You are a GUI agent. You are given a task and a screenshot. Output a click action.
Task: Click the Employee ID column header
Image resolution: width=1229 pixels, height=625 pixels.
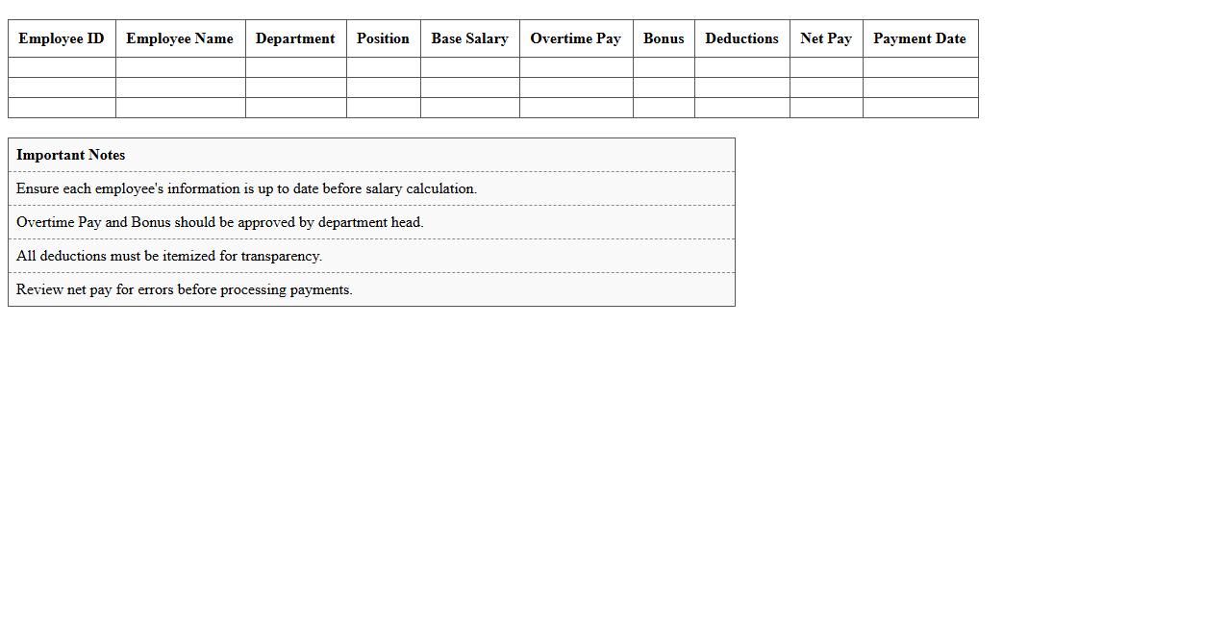[61, 38]
